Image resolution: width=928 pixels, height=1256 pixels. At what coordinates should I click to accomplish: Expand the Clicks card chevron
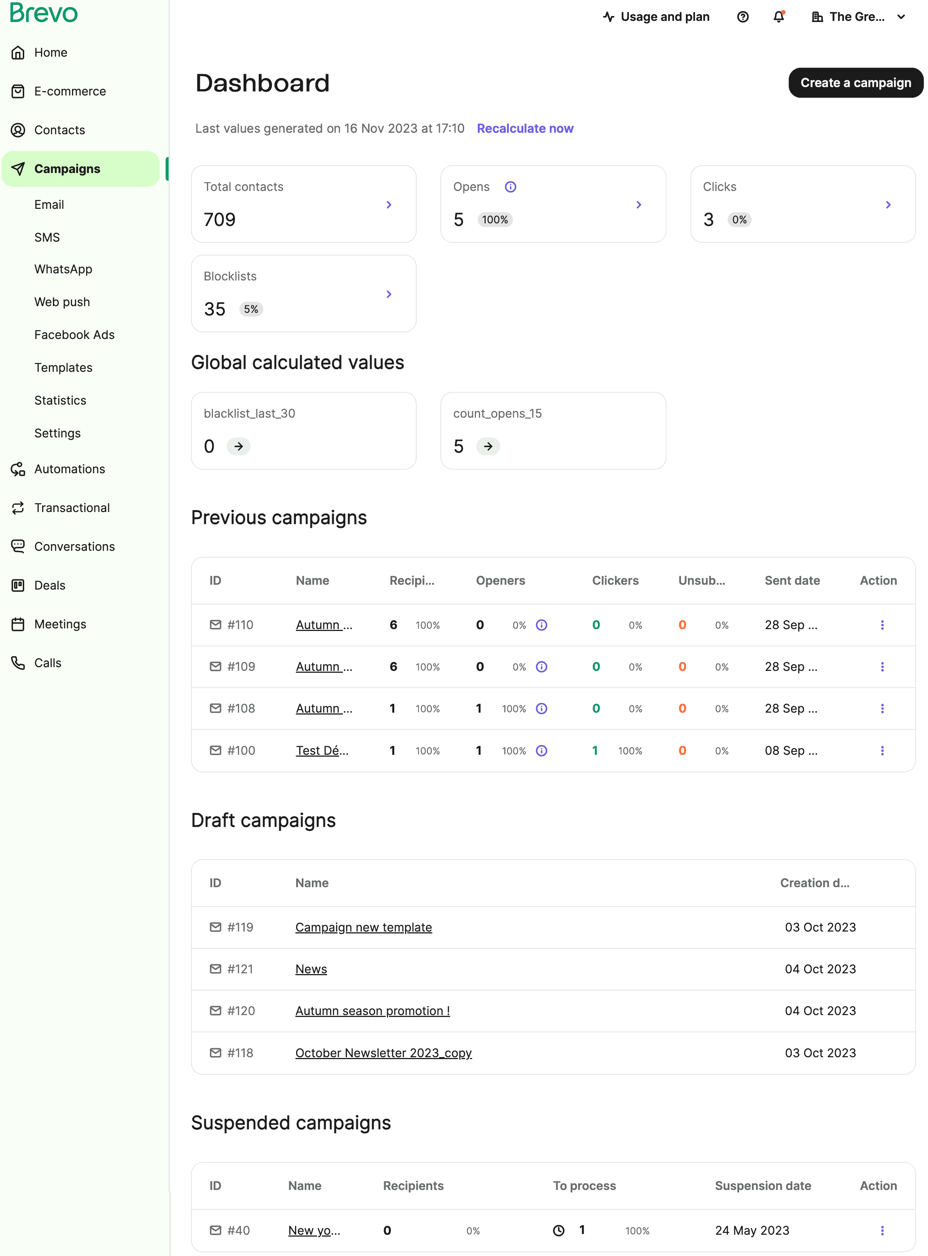point(888,205)
